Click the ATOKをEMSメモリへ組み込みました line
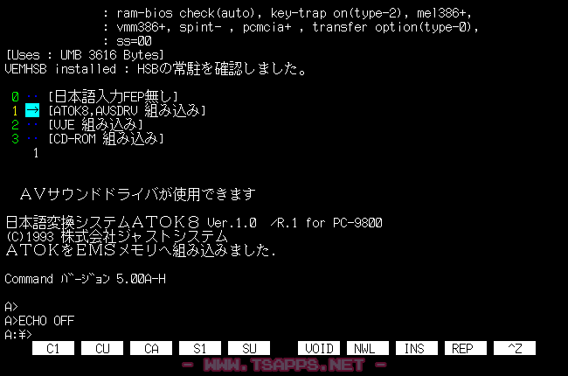 click(x=141, y=250)
